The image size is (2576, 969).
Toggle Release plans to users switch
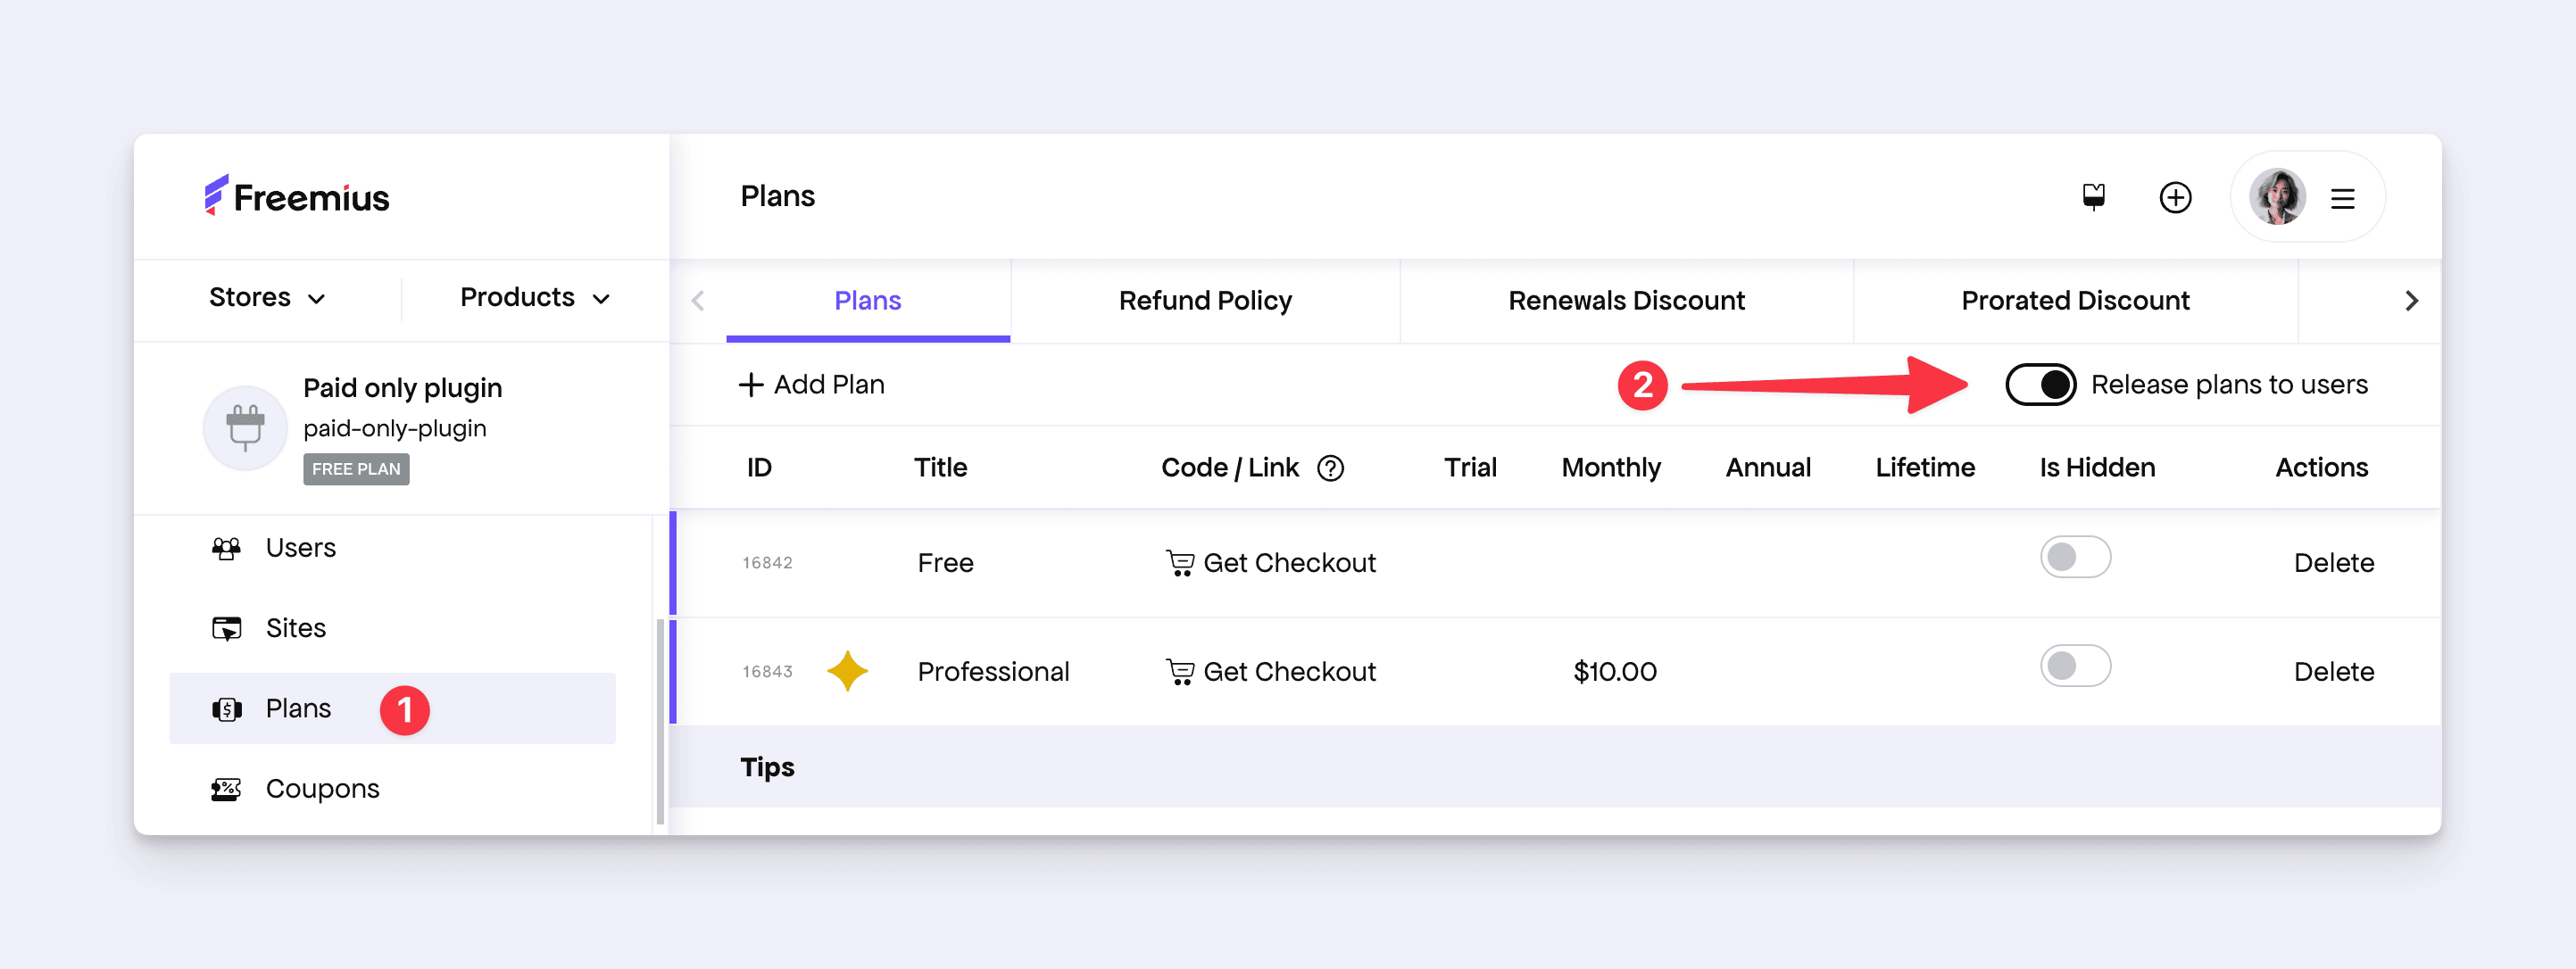pos(2040,385)
